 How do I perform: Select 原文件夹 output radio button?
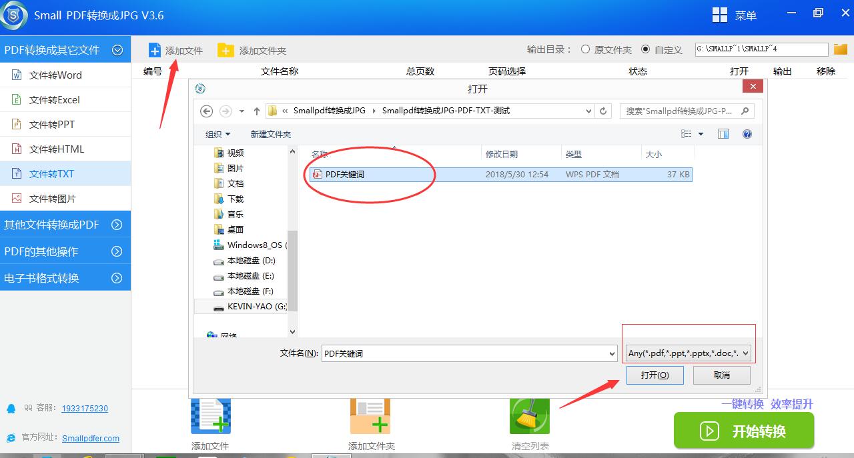point(585,49)
